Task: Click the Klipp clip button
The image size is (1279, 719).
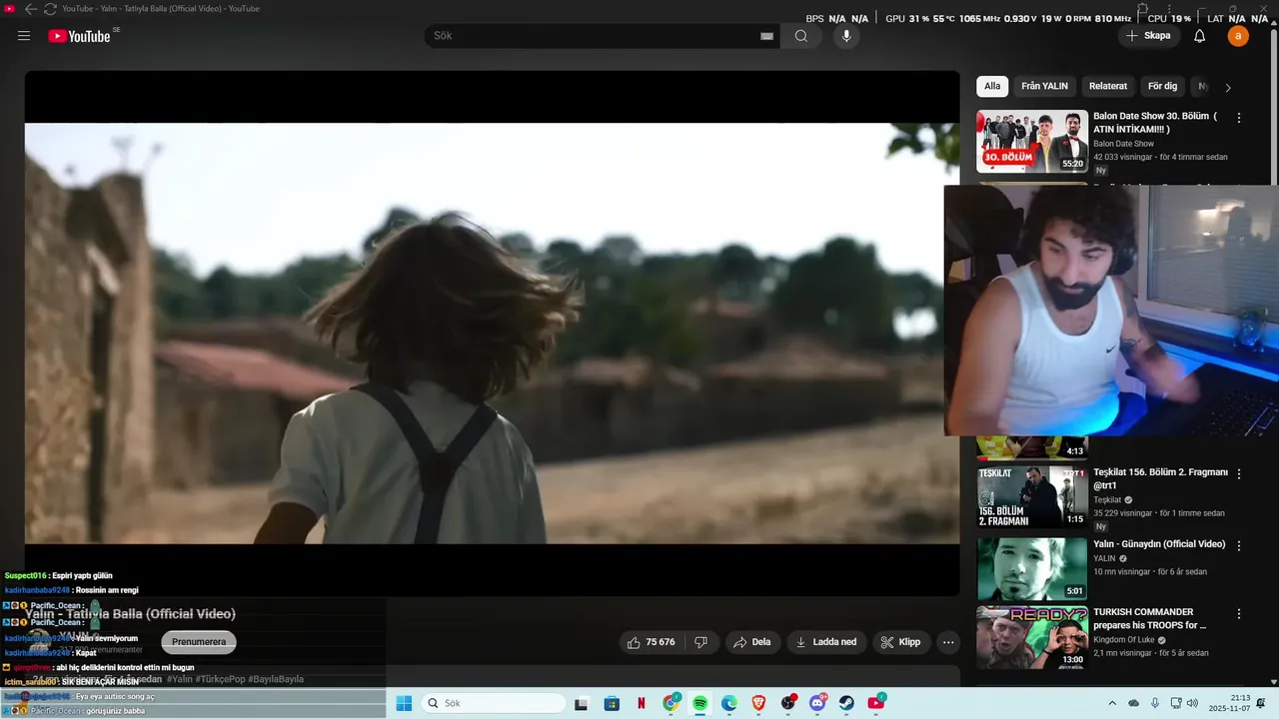Action: pyautogui.click(x=901, y=642)
